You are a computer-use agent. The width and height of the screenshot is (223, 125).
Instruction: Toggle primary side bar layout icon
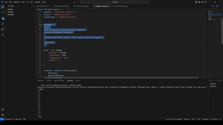[x=196, y=2]
